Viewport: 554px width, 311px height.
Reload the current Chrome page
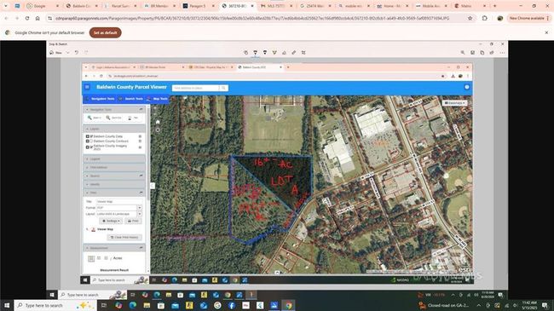(x=27, y=18)
